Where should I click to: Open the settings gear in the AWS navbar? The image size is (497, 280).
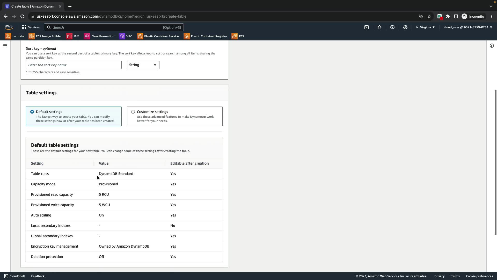[405, 27]
